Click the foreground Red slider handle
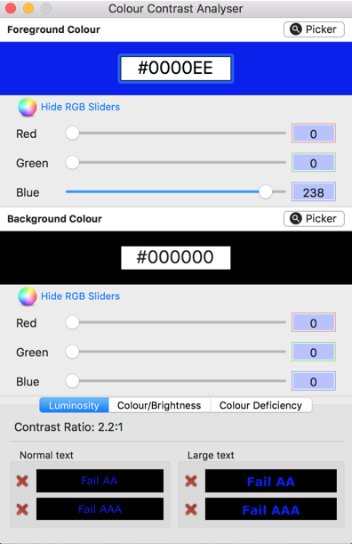 click(x=72, y=134)
